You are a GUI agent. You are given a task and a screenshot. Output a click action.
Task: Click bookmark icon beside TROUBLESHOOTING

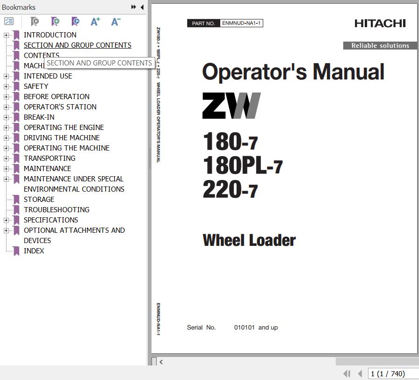(x=16, y=210)
